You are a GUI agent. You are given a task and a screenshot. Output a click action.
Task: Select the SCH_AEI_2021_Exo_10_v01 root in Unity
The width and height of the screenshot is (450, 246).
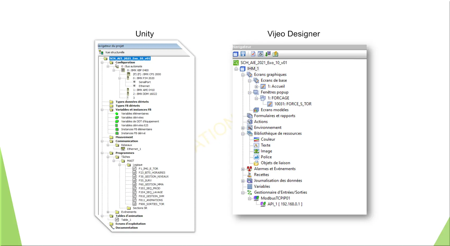[x=130, y=58]
